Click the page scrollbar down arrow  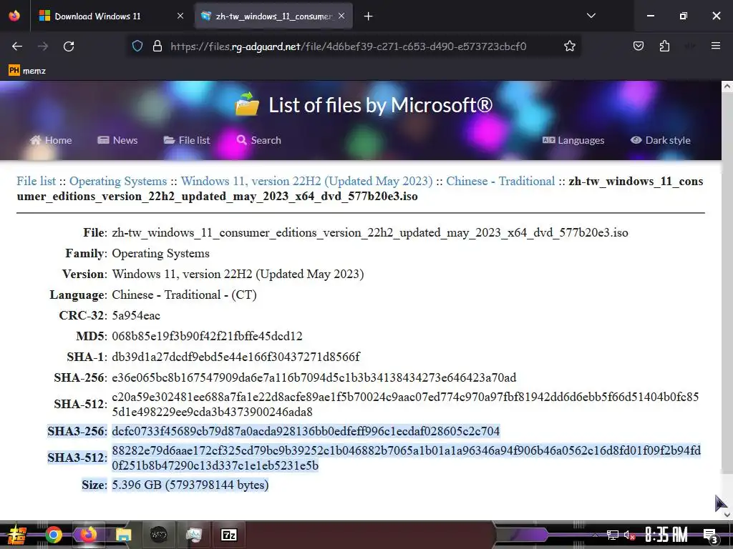pyautogui.click(x=727, y=515)
